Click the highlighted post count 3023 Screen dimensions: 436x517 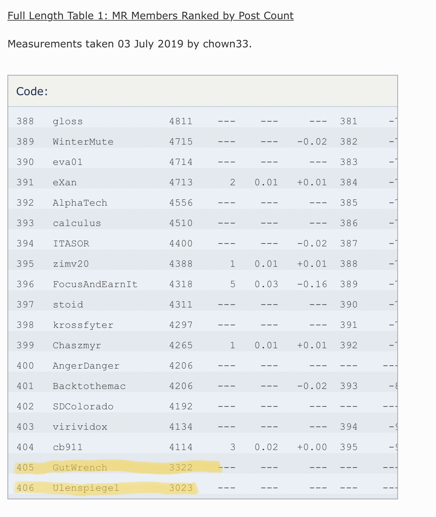[181, 488]
